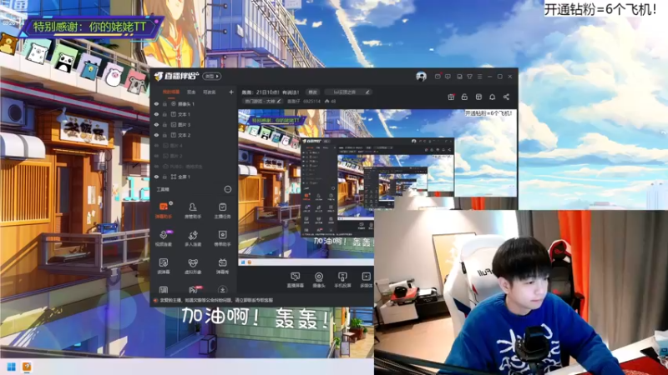
Task: Open the 房管助手 tool
Action: tap(193, 211)
